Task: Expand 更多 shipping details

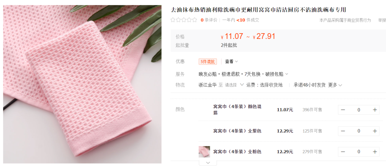Action: pos(335,85)
